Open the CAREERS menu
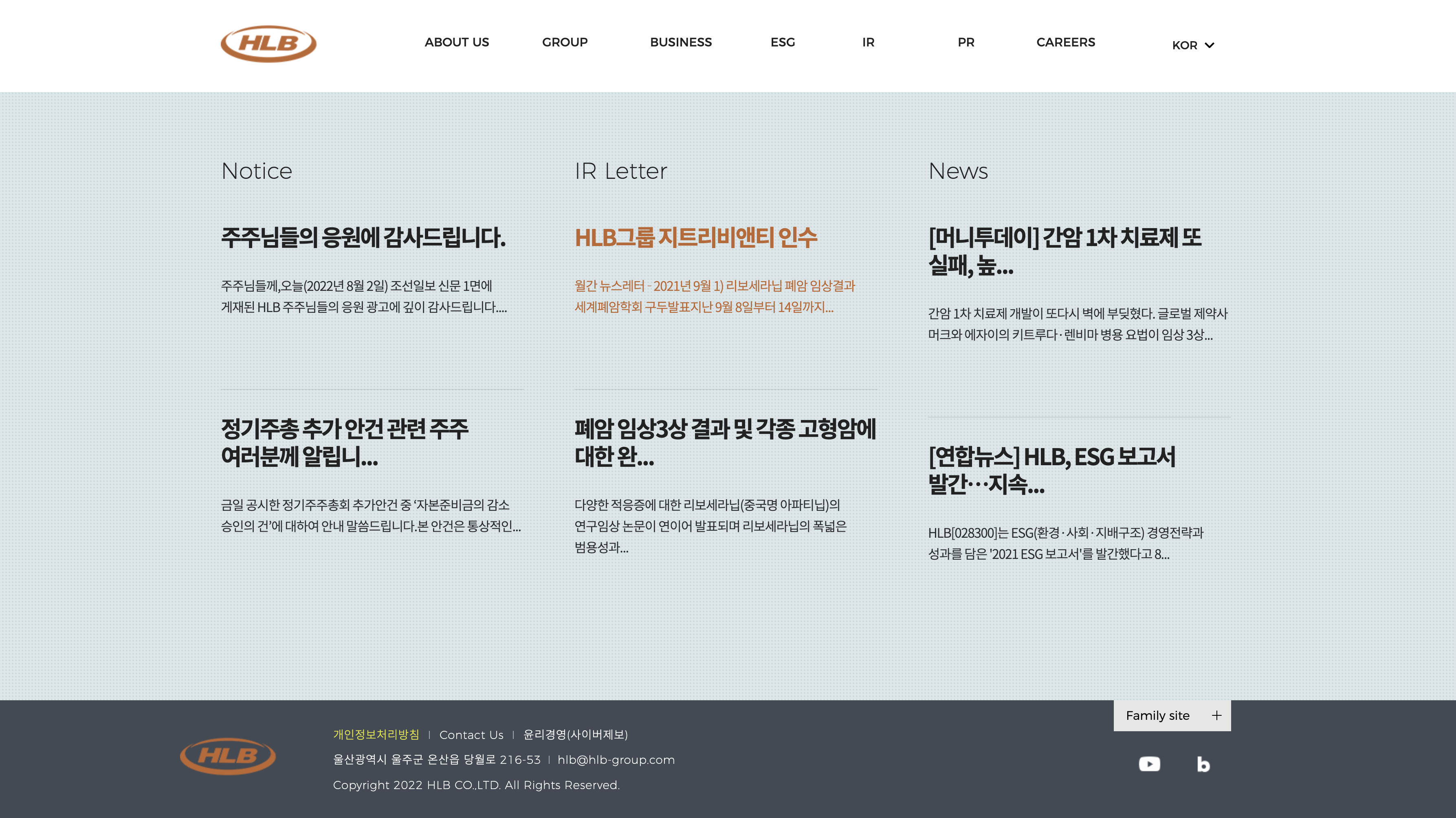The image size is (1456, 818). [1065, 42]
